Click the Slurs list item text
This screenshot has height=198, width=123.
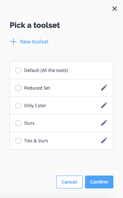pyautogui.click(x=29, y=123)
